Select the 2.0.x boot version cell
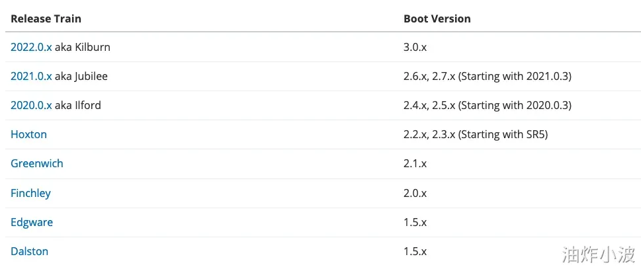Image resolution: width=641 pixels, height=269 pixels. tap(415, 194)
